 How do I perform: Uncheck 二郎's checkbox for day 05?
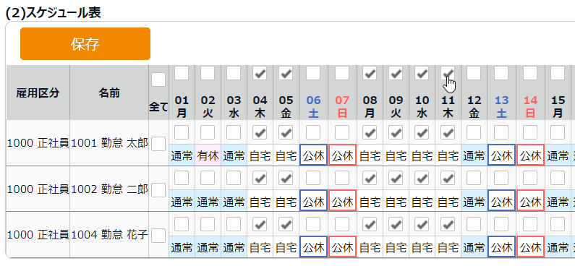click(x=286, y=179)
